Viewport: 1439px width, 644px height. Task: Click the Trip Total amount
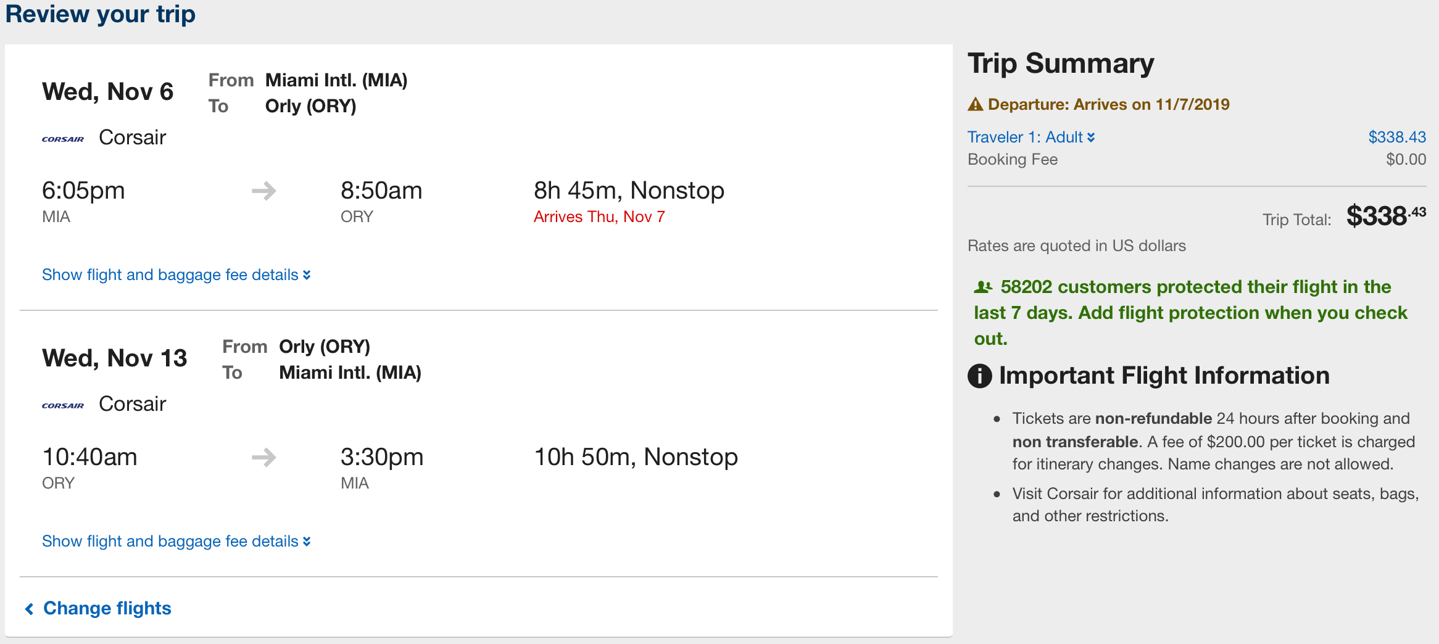tap(1385, 216)
